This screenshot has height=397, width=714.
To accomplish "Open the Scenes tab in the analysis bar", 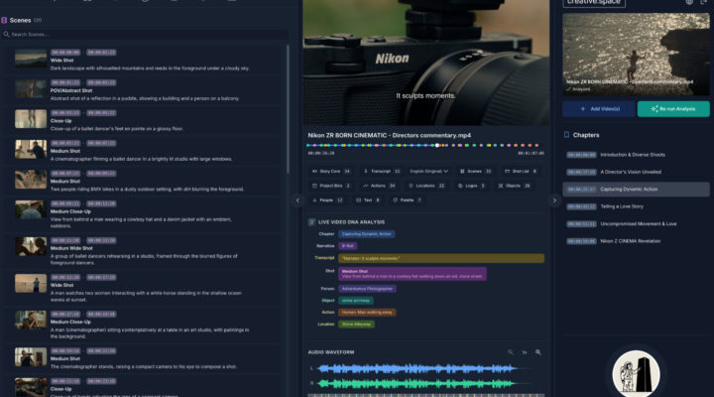I will [x=475, y=172].
